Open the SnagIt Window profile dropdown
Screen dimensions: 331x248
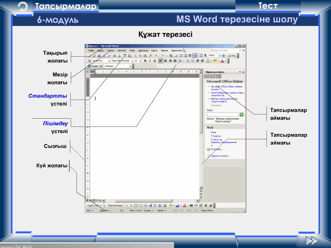130,66
